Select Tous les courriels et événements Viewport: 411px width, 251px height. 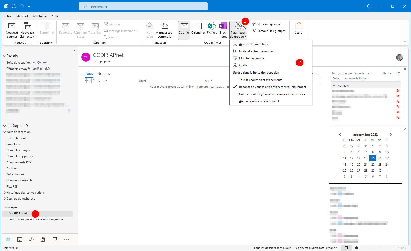point(271,80)
